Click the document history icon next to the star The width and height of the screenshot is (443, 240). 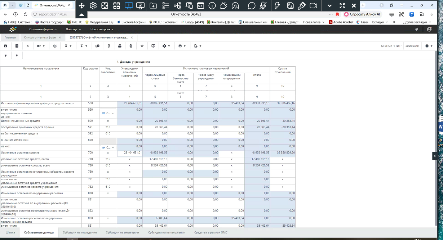click(x=131, y=46)
